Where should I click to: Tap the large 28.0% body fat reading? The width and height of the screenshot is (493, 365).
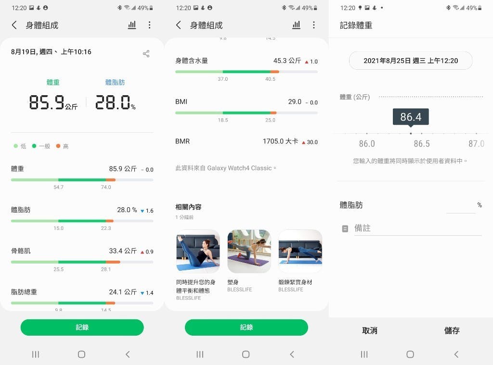(x=116, y=102)
